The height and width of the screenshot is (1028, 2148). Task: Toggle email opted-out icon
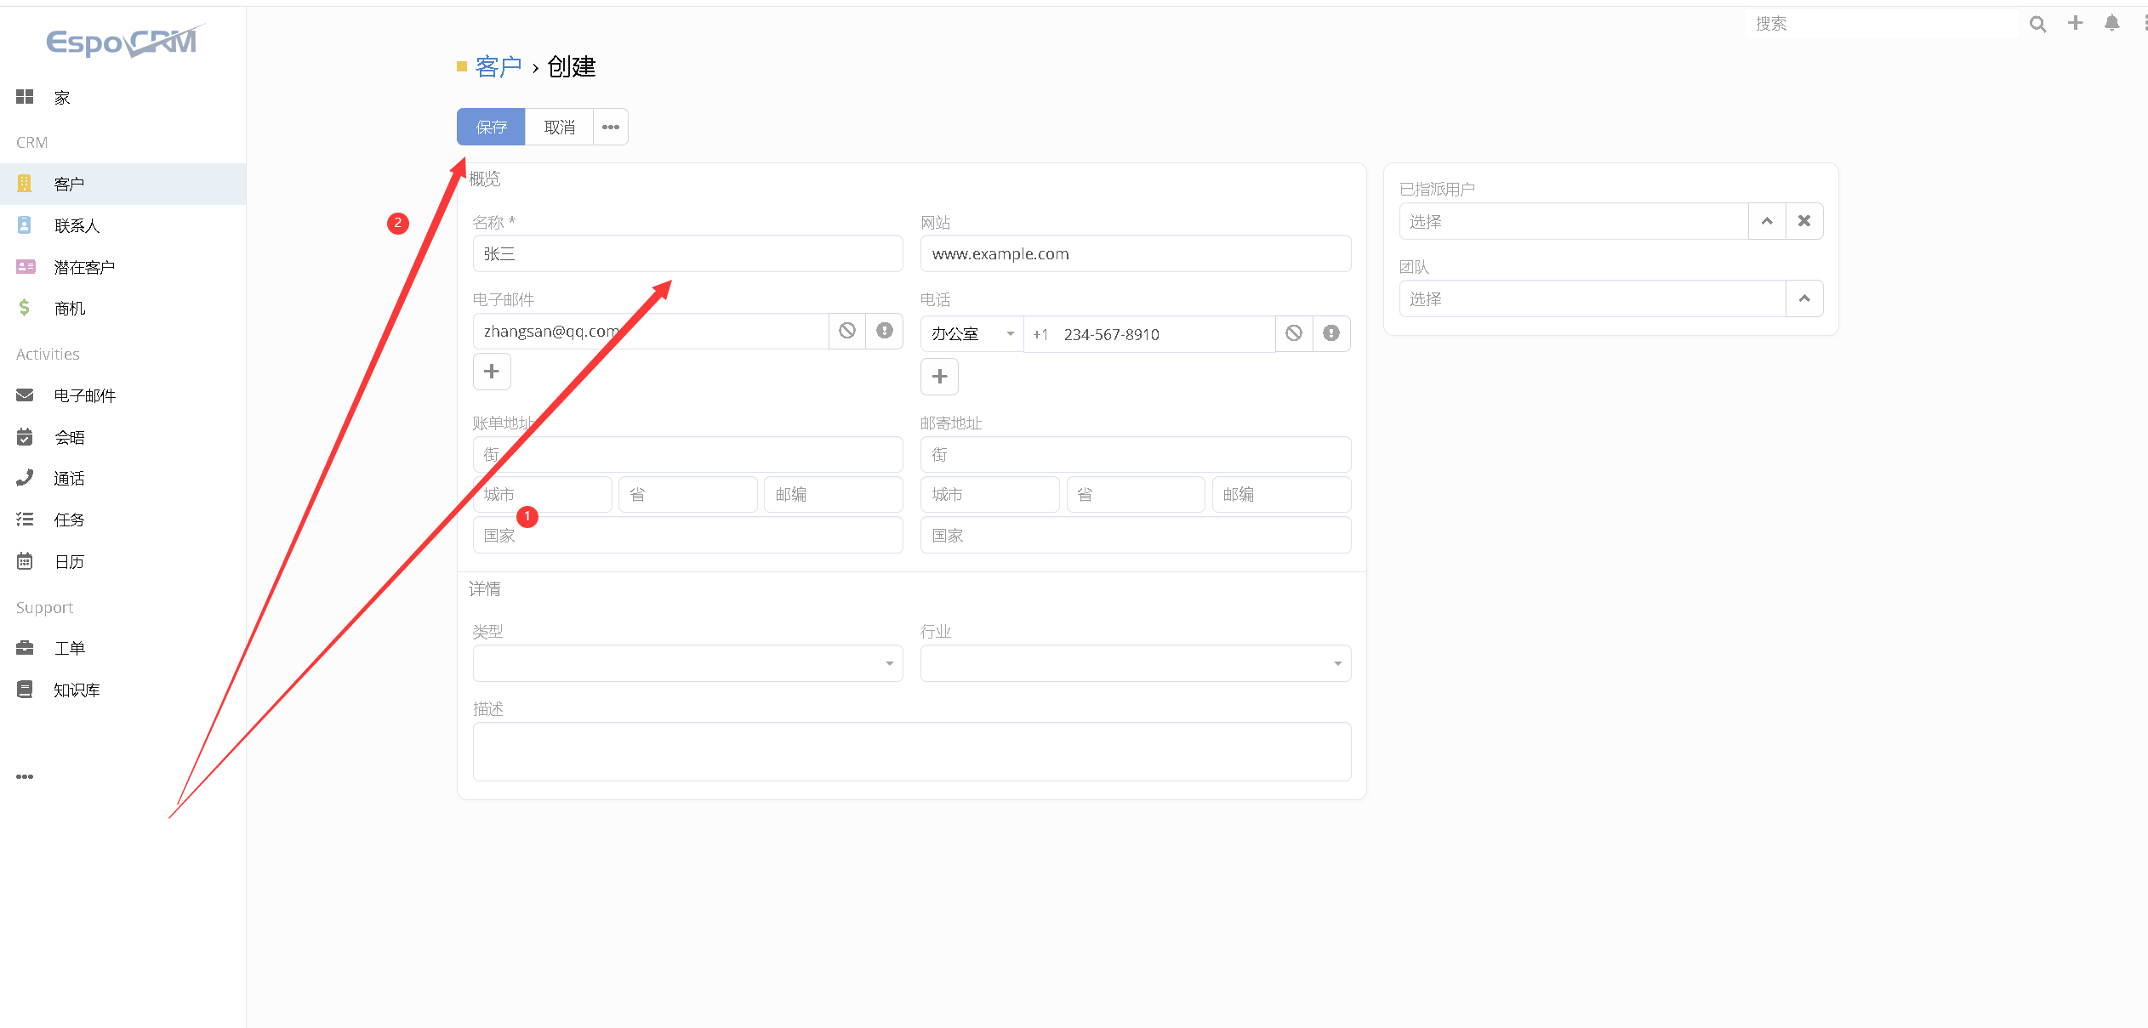click(847, 331)
